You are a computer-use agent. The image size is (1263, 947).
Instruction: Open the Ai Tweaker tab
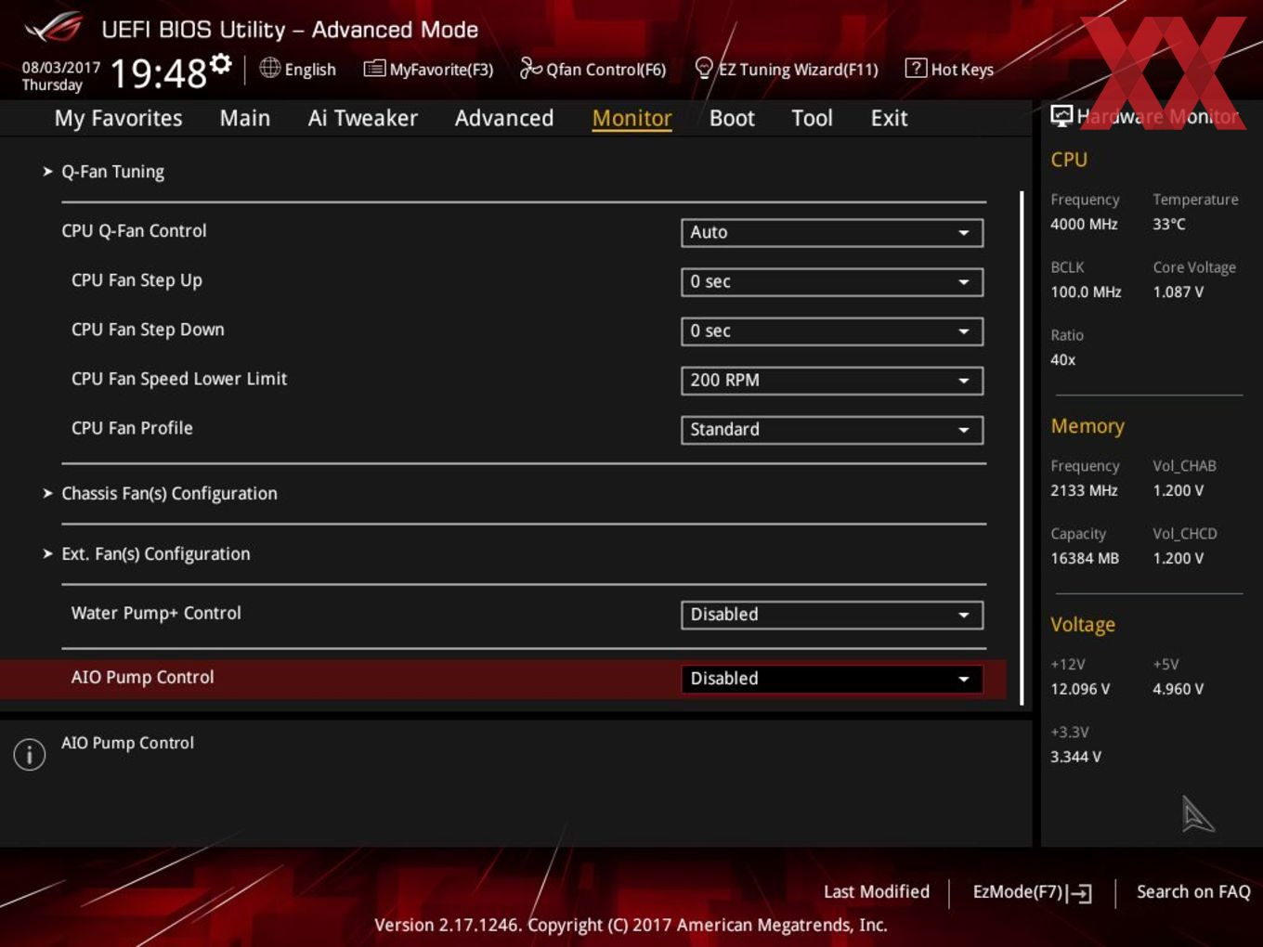coord(363,118)
